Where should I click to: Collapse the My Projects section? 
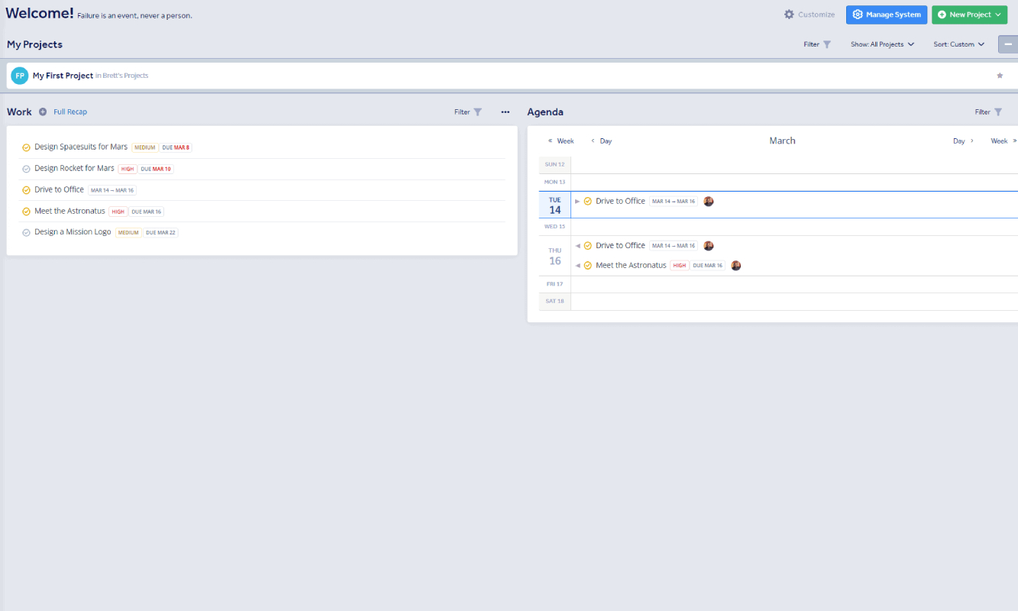[x=1008, y=44]
